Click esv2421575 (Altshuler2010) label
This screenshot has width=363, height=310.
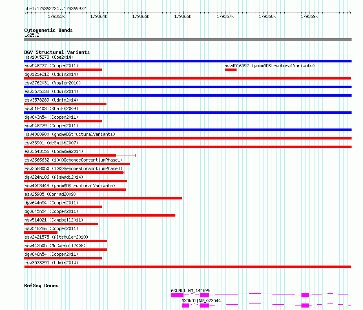pos(56,237)
